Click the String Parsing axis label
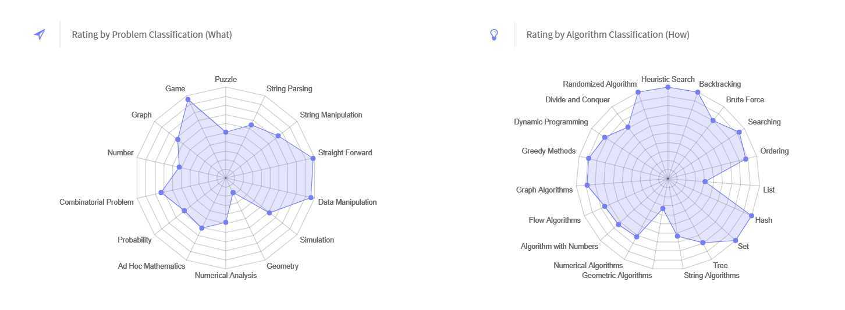The image size is (845, 310). coord(289,89)
